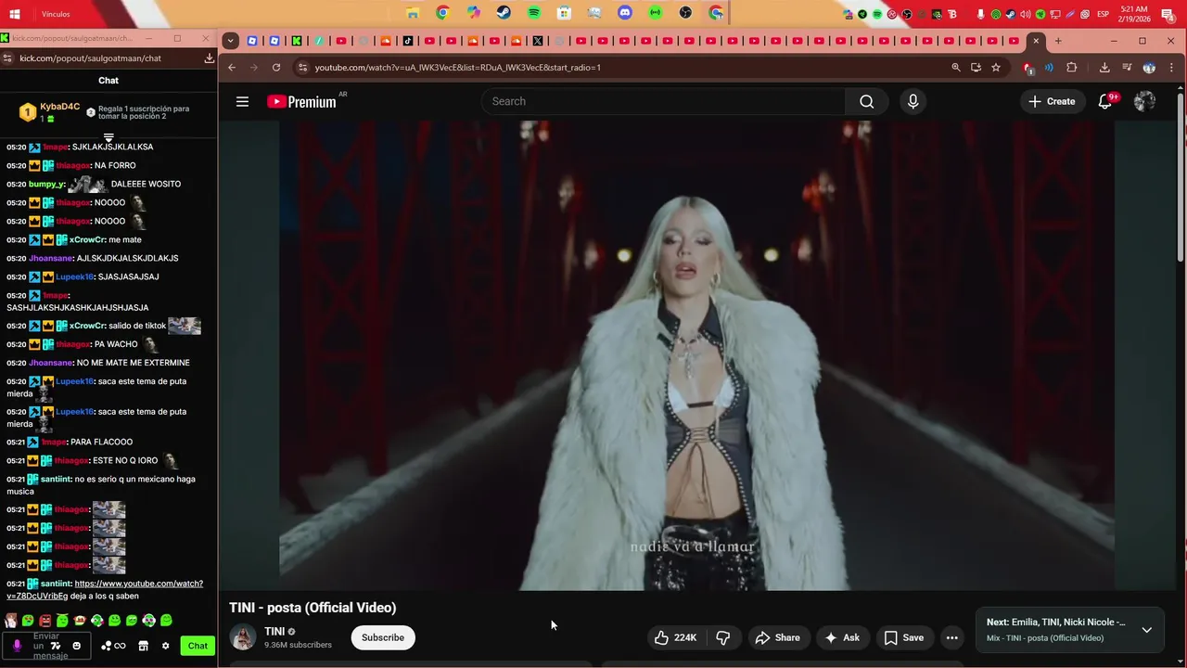Click the zoom magnifier in address bar
Screen dimensions: 1187x668
click(x=956, y=68)
